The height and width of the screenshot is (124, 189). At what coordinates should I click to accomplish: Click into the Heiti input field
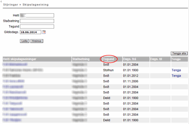tap(37, 15)
